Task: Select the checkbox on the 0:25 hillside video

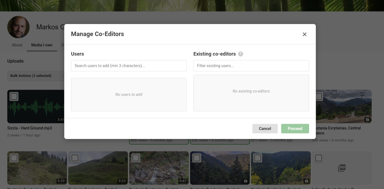Action: pyautogui.click(x=75, y=158)
